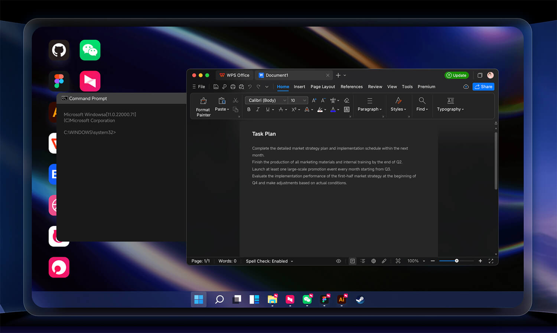Open full screen view icon in status bar
Viewport: 557px width, 333px height.
tap(491, 261)
